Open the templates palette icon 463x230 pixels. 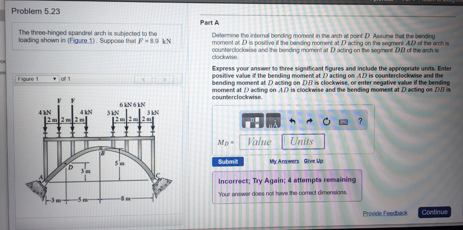(252, 121)
